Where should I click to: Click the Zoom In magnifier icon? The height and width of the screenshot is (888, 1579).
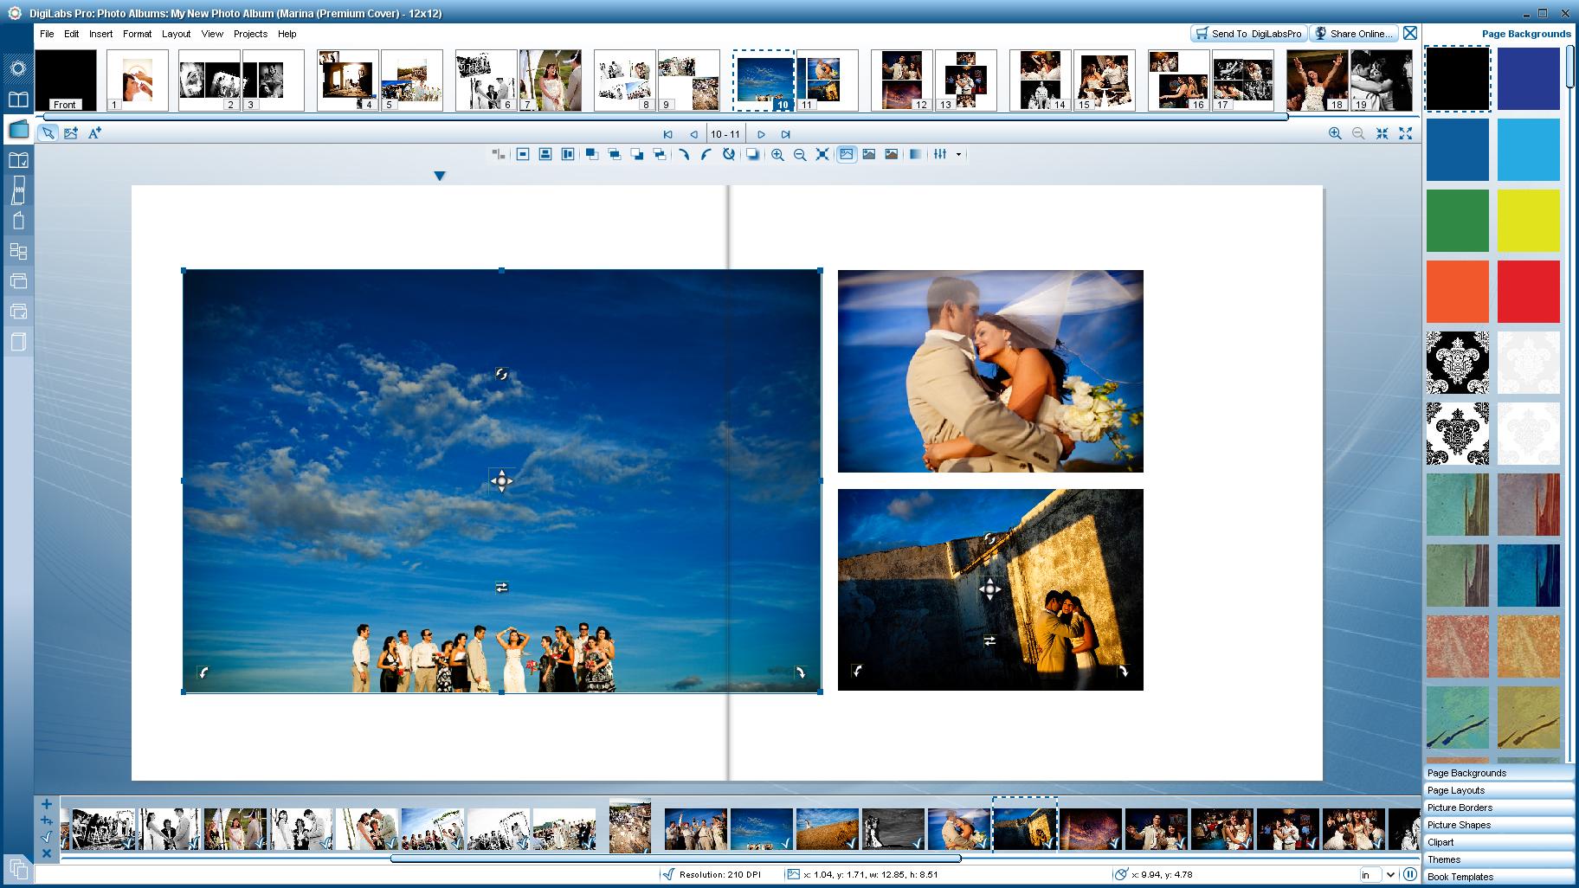(778, 154)
